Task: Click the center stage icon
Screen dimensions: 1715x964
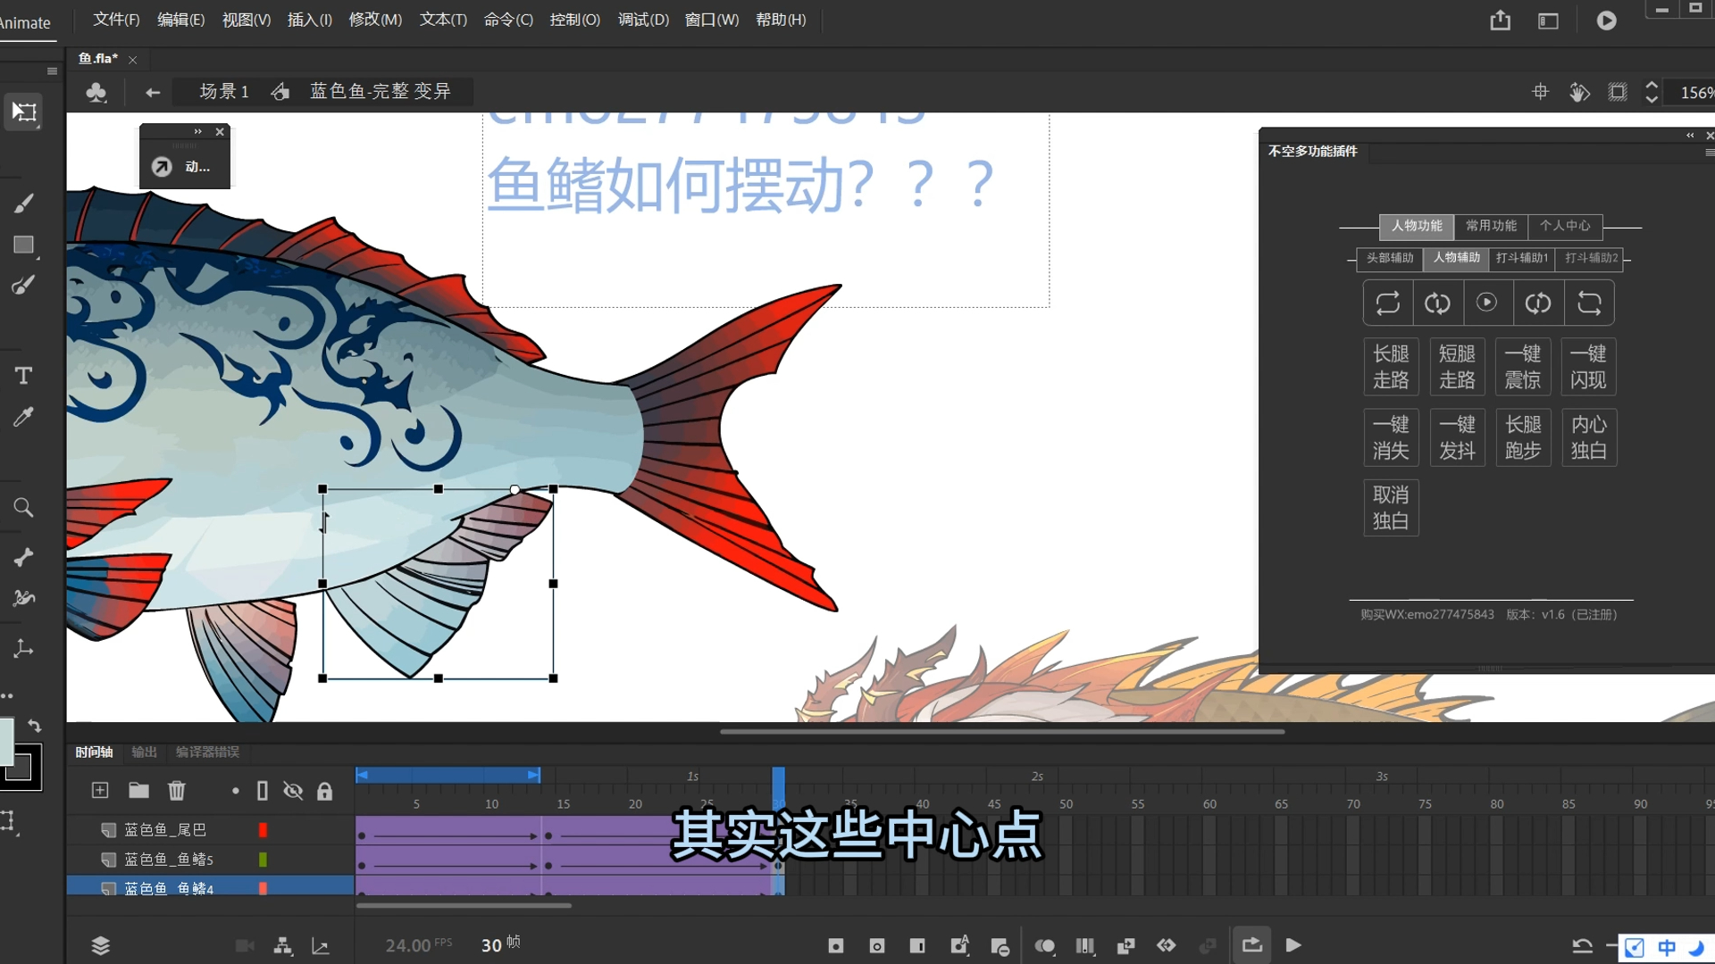Action: coord(1541,92)
